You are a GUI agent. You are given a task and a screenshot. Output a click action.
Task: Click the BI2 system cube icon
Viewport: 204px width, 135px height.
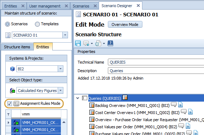(12, 69)
